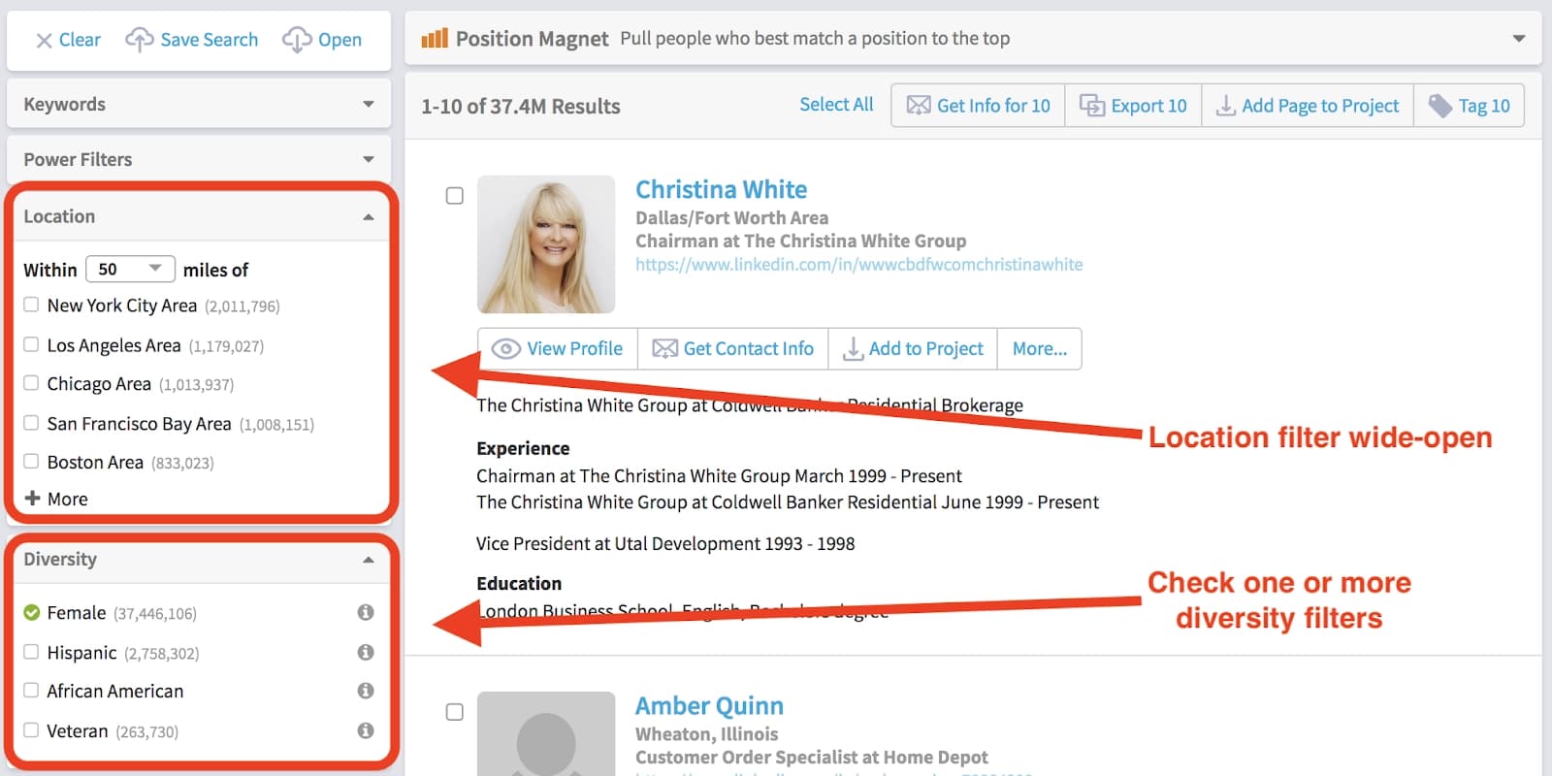Click the info icon for African American
The image size is (1552, 776).
(366, 691)
